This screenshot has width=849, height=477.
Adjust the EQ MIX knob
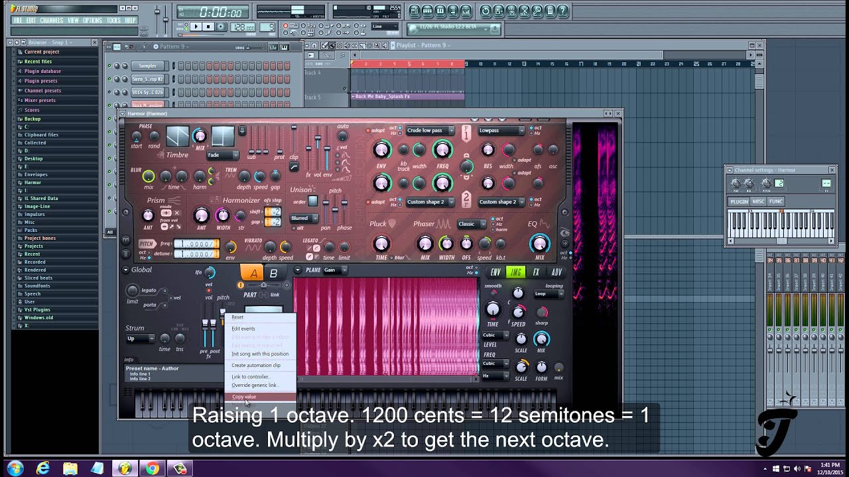[x=540, y=243]
